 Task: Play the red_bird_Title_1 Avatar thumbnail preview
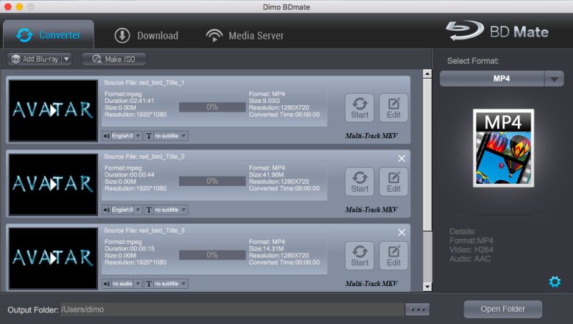tap(53, 110)
